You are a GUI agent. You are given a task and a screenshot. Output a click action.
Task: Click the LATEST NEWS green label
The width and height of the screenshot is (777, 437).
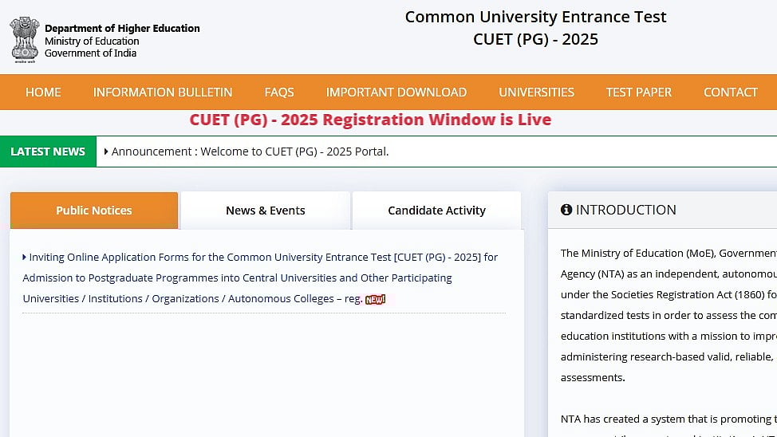tap(48, 152)
